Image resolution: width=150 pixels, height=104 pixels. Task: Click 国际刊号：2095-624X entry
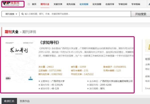pos(99,85)
